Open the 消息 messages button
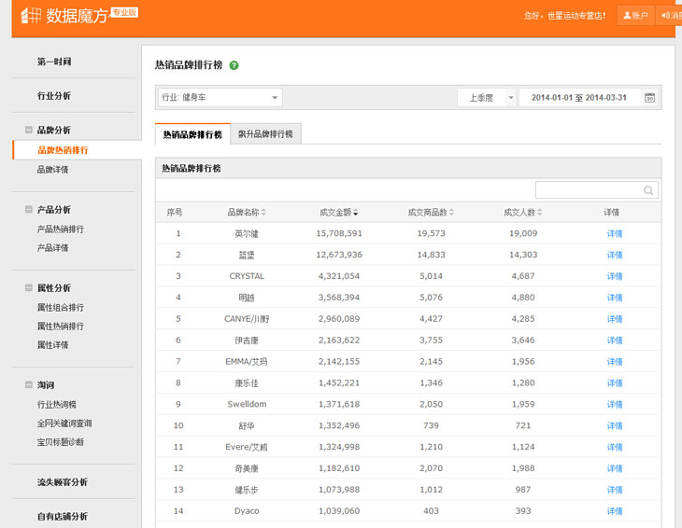Screen dimensions: 682x528 [x=670, y=16]
